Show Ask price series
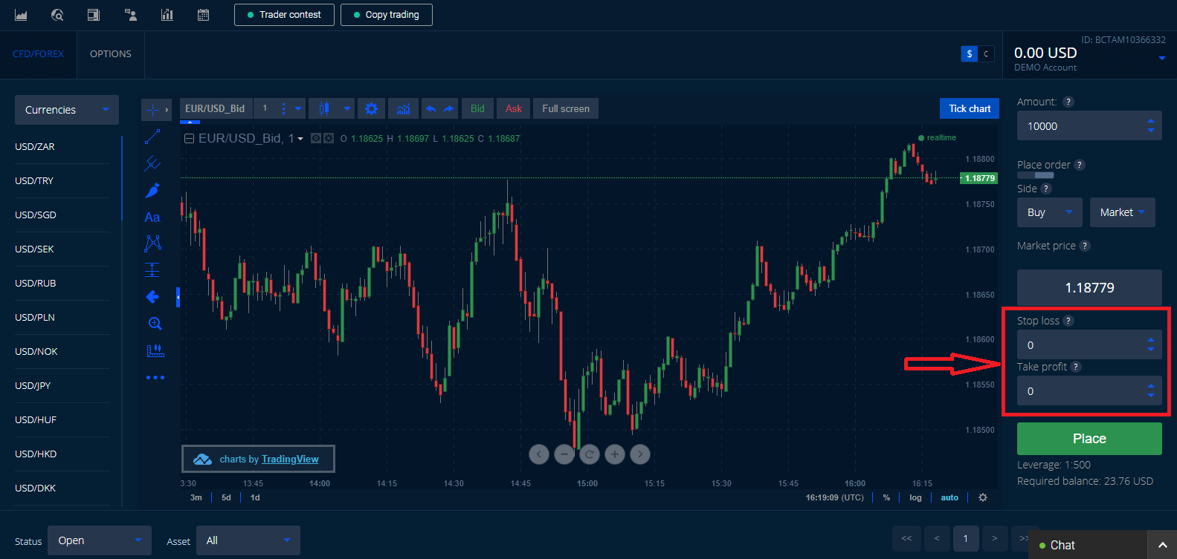 click(x=514, y=109)
